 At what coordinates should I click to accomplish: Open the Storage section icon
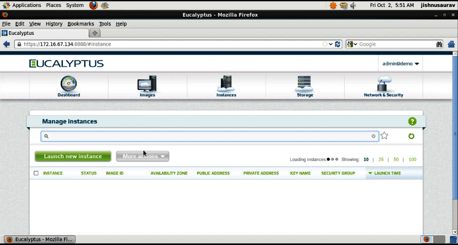click(304, 84)
